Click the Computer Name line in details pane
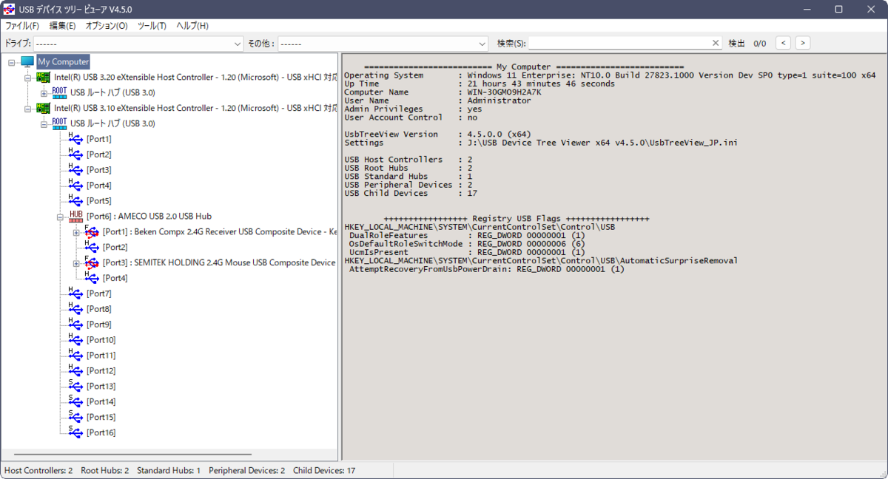Viewport: 888px width, 479px height. 443,92
